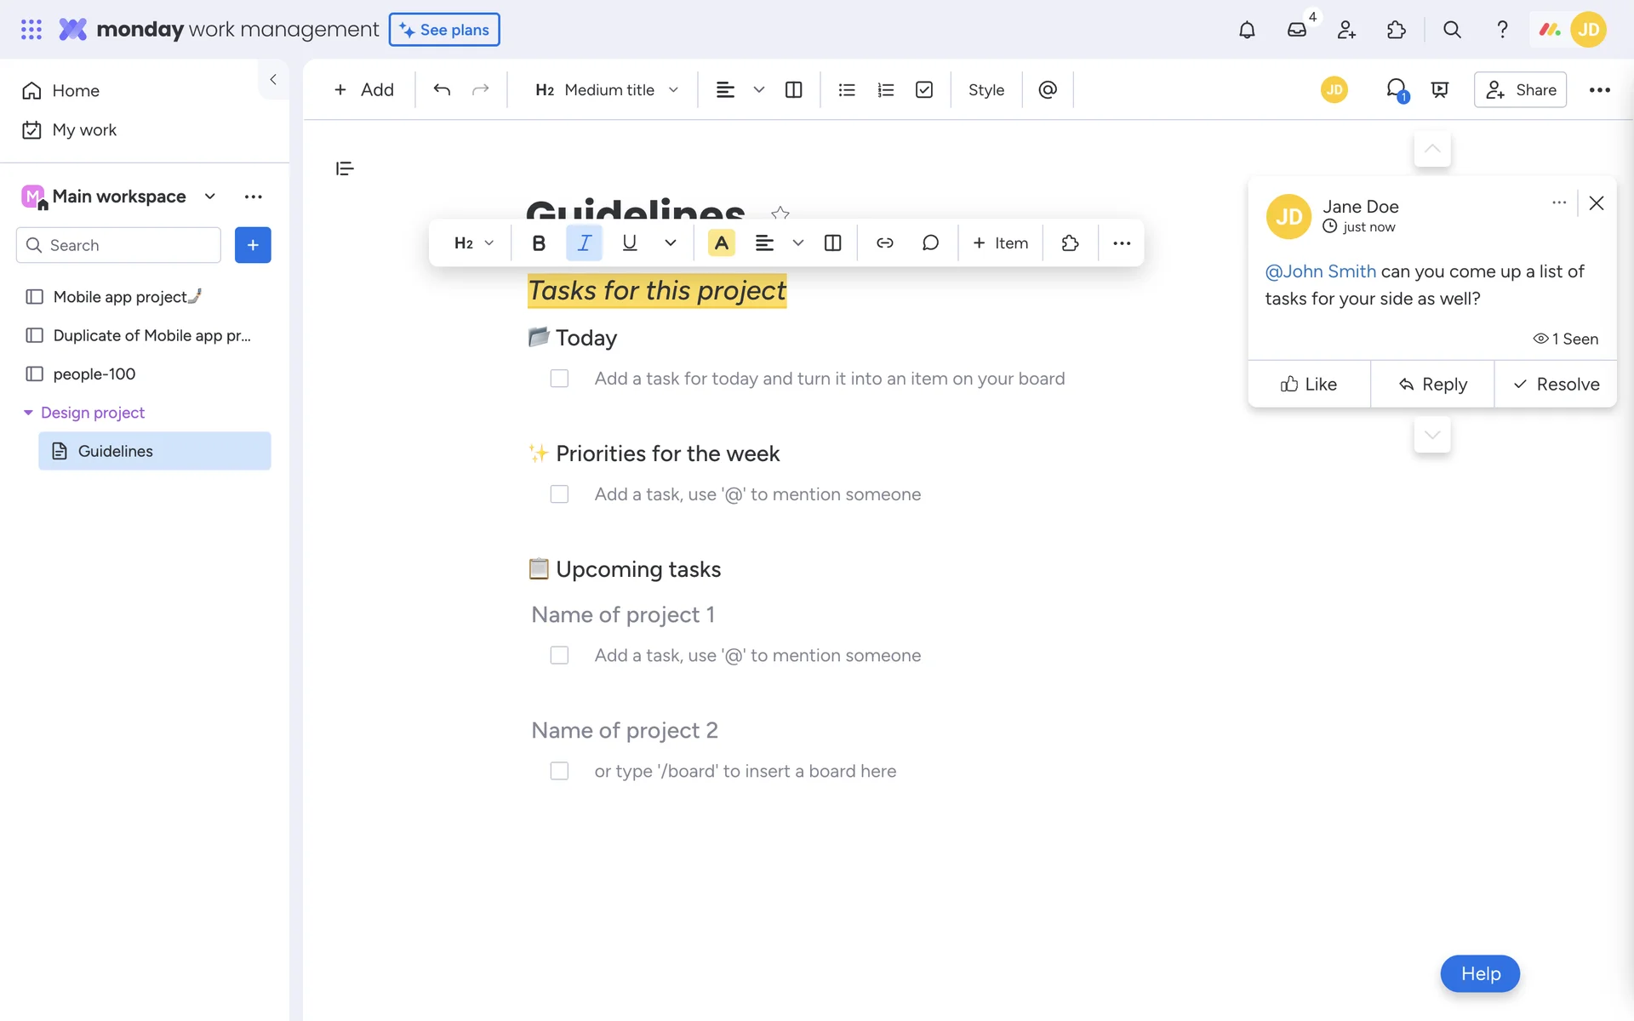Expand the Main workspace dropdown

tap(210, 197)
